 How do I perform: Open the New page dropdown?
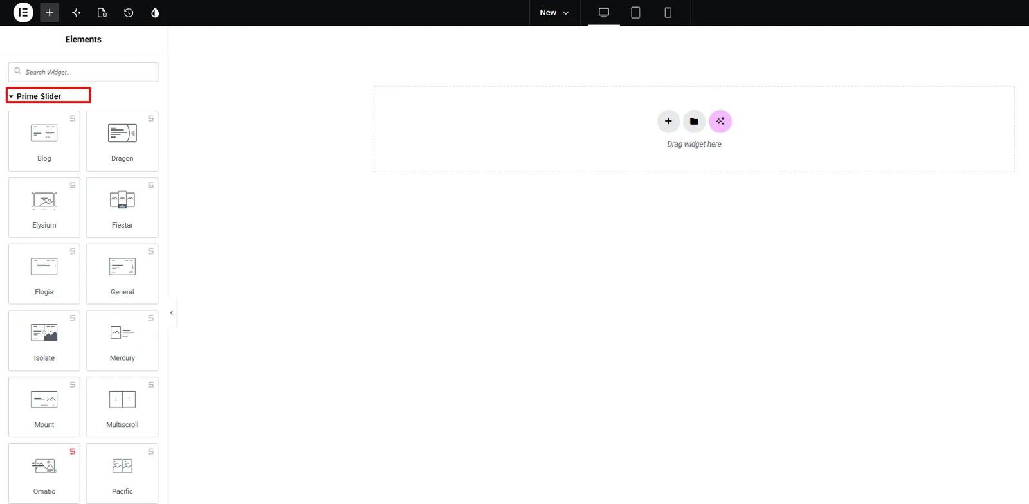[554, 13]
